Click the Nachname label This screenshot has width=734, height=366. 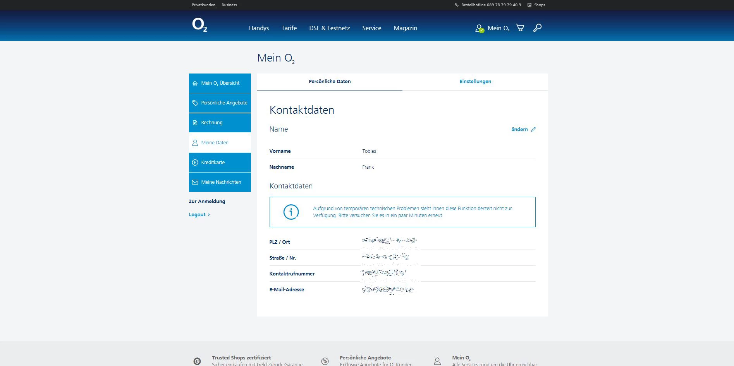282,167
